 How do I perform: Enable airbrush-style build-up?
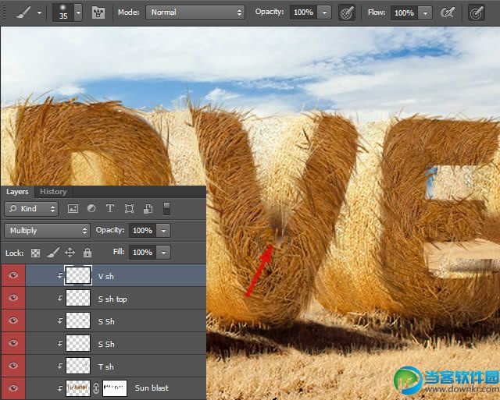point(448,12)
